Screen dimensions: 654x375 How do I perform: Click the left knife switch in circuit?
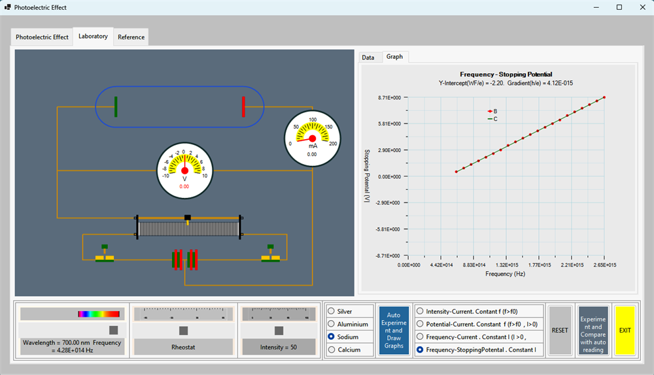pos(105,253)
